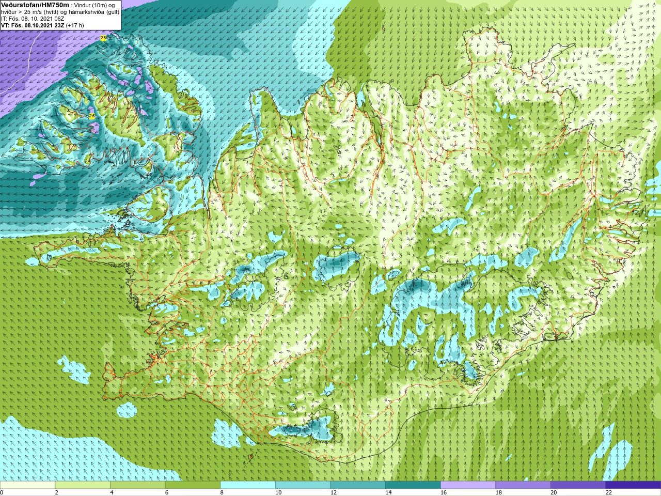Image resolution: width=661 pixels, height=496 pixels.
Task: Click the legend scale value 18
Action: click(499, 492)
